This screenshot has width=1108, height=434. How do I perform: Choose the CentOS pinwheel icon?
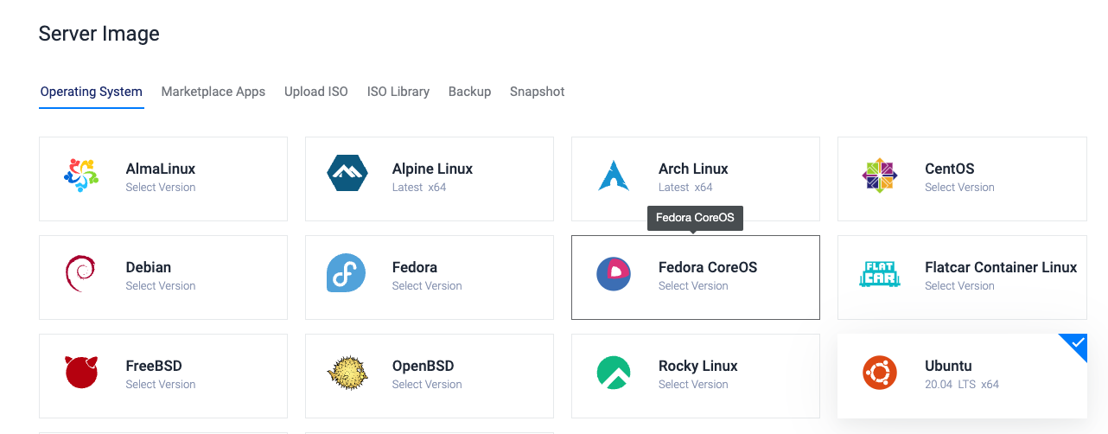point(880,176)
